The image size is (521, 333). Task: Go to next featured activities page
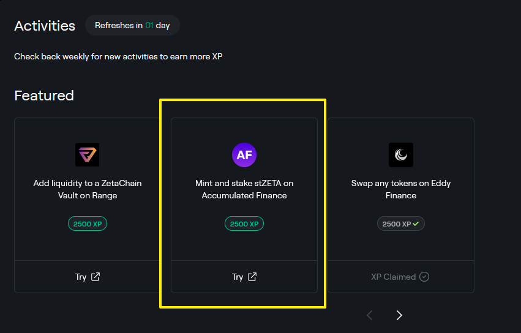click(x=399, y=315)
